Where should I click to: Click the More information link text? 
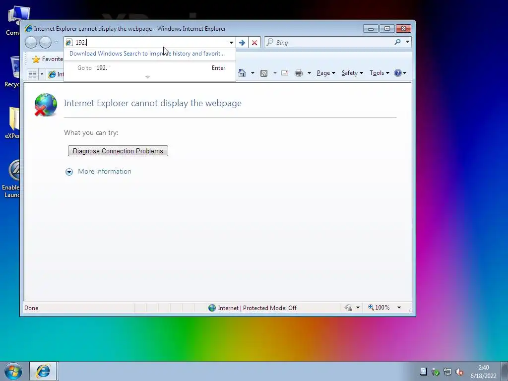(x=105, y=171)
